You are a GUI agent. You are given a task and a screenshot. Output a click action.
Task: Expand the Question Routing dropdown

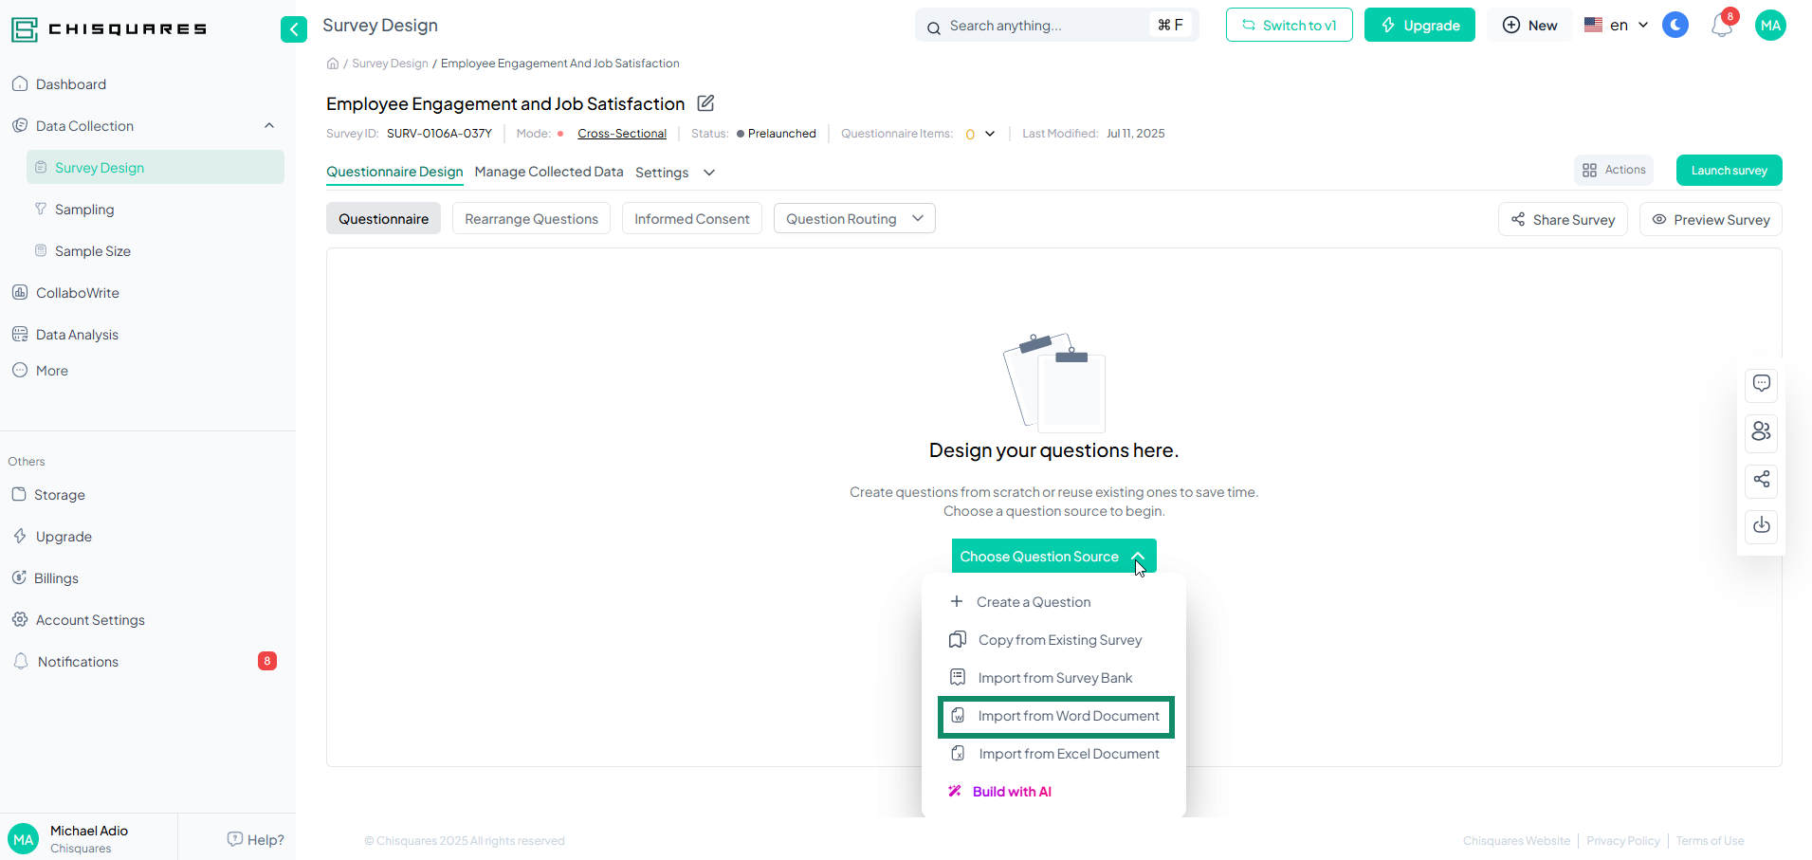pyautogui.click(x=853, y=219)
